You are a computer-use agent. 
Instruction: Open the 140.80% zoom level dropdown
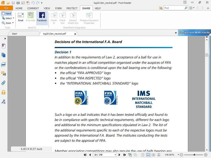click(178, 155)
